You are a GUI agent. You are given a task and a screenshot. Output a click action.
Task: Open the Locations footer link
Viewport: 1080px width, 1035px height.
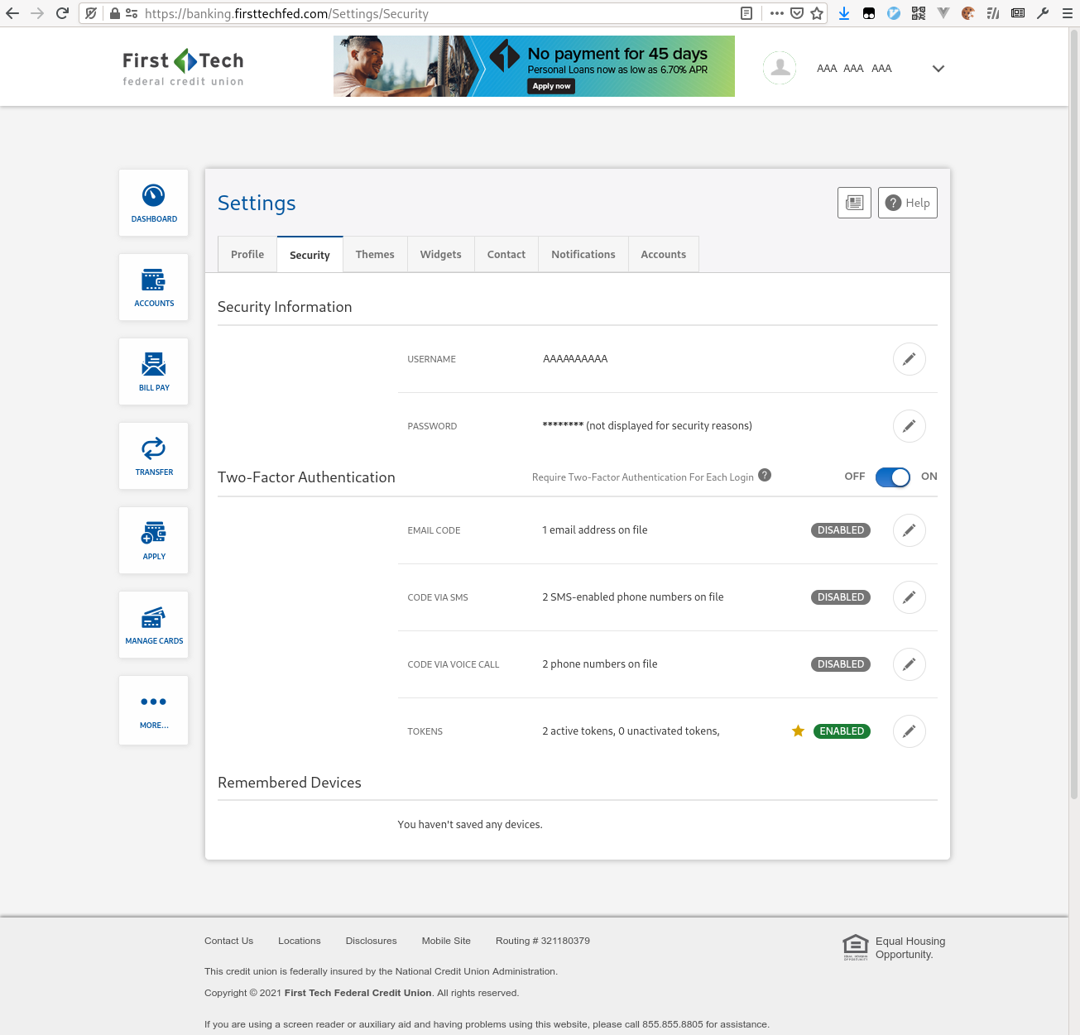coord(300,941)
